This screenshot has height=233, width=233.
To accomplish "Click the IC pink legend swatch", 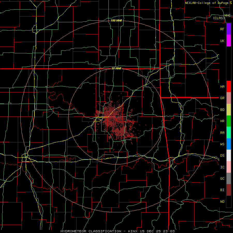I will (x=229, y=167).
